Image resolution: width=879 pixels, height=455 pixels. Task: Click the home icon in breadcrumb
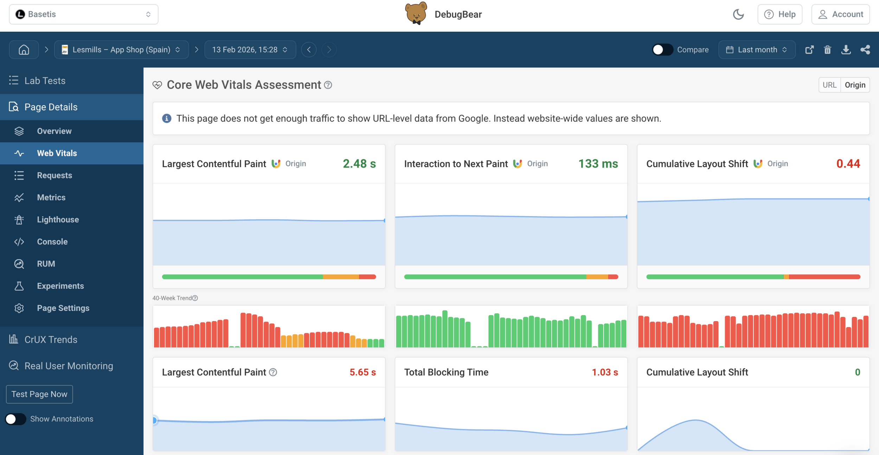click(24, 50)
